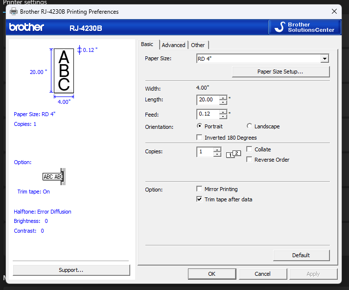Screen dimensions: 349x290
Task: Switch to the Advanced tab
Action: coord(173,45)
